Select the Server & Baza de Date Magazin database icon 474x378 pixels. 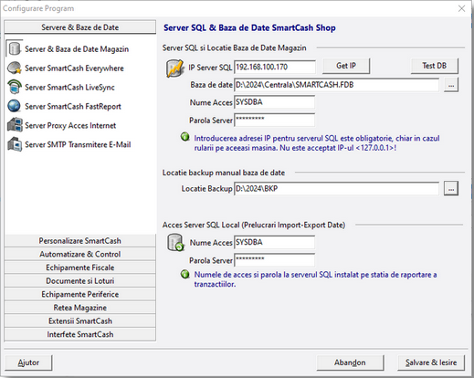point(15,48)
